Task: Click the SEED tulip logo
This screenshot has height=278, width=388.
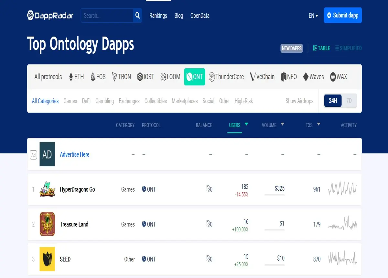Action: tap(47, 259)
